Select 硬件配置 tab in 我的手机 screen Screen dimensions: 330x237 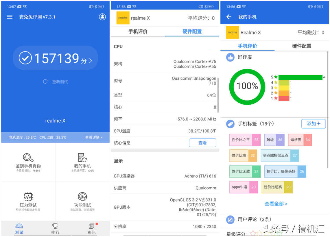pos(302,46)
